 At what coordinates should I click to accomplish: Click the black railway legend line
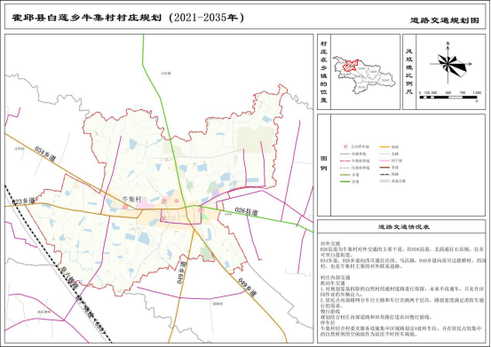pos(384,174)
